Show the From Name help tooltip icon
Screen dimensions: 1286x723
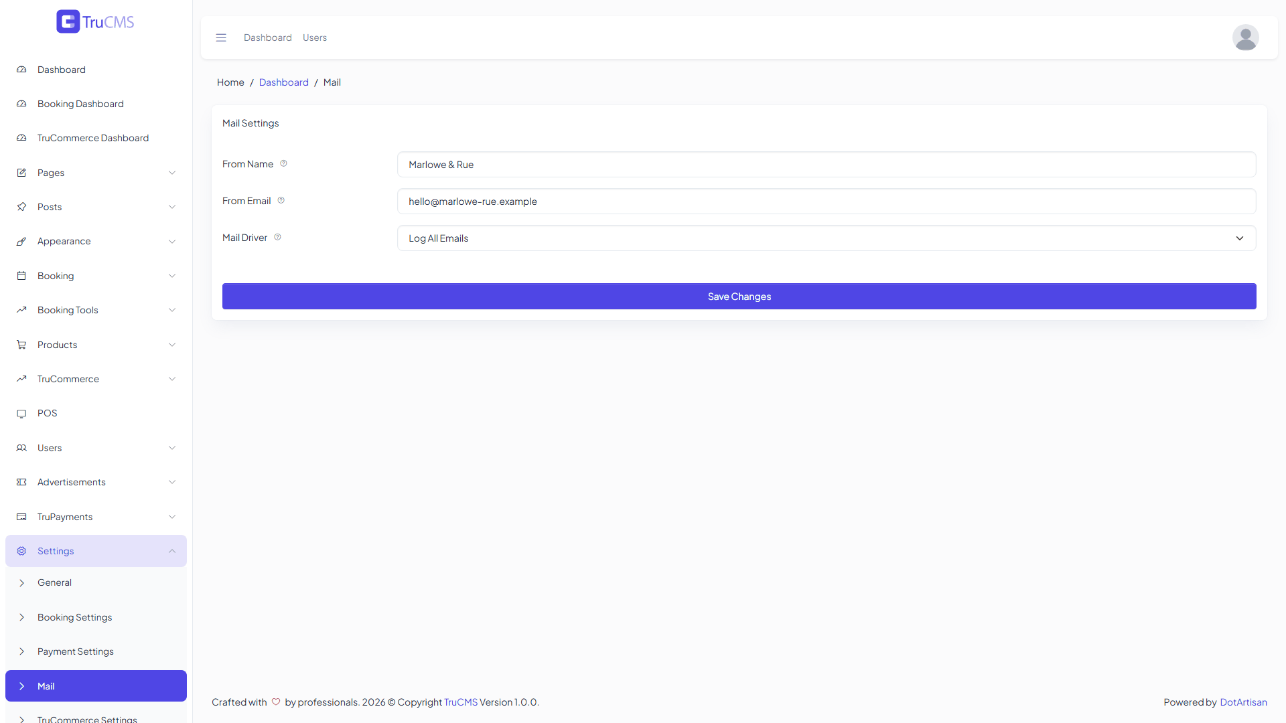point(283,164)
